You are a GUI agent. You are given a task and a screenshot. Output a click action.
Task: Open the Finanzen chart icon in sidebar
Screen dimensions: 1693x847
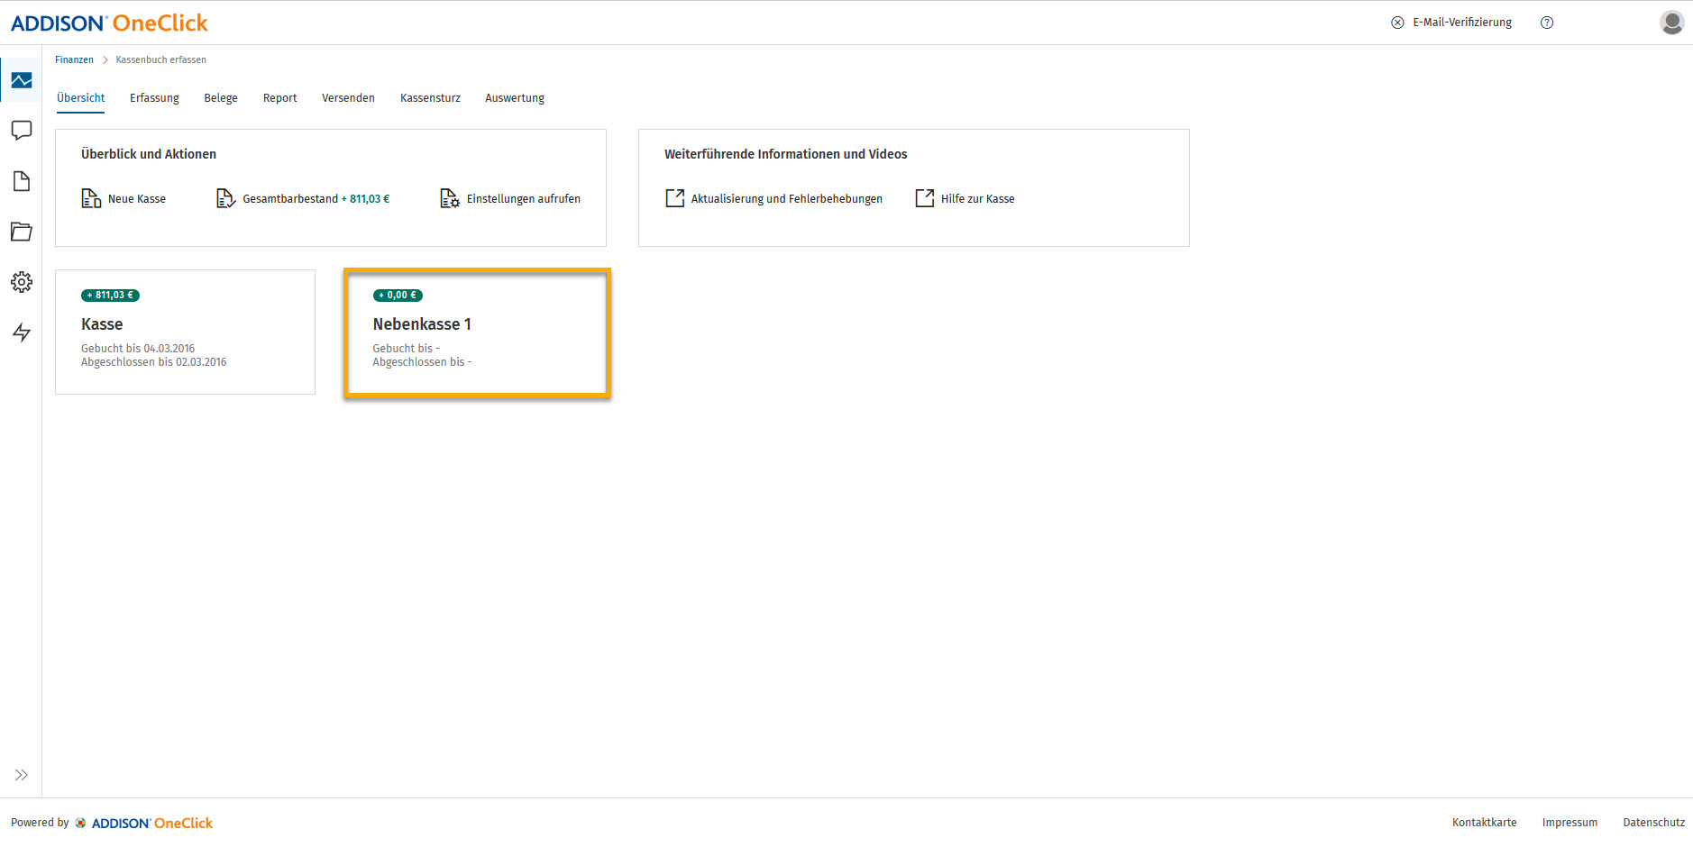[x=22, y=80]
